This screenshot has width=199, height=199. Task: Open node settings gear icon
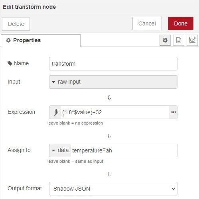tap(165, 40)
